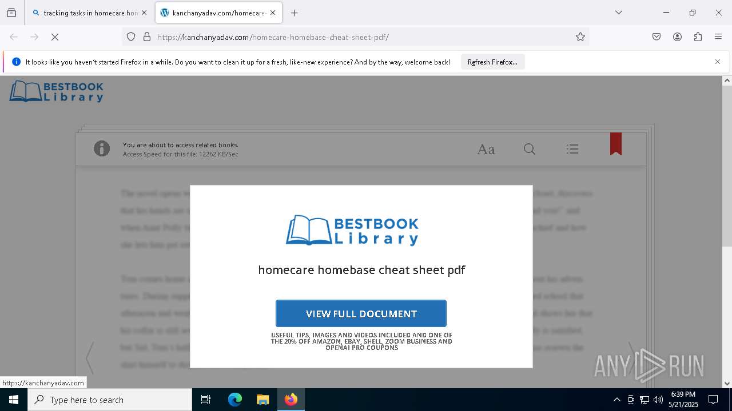Click the previous page left arrow
Image resolution: width=732 pixels, height=411 pixels.
(90, 358)
